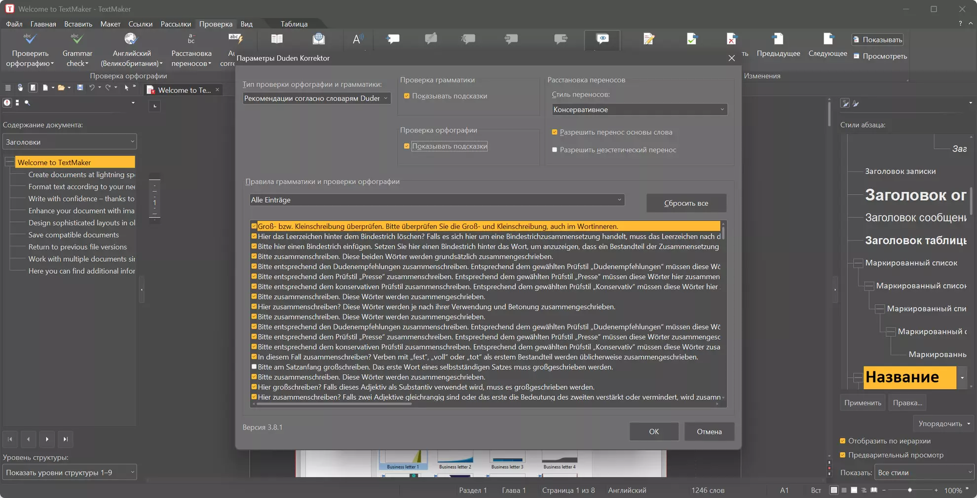Click the undo arrow icon
Viewport: 977px width, 498px height.
coord(92,88)
